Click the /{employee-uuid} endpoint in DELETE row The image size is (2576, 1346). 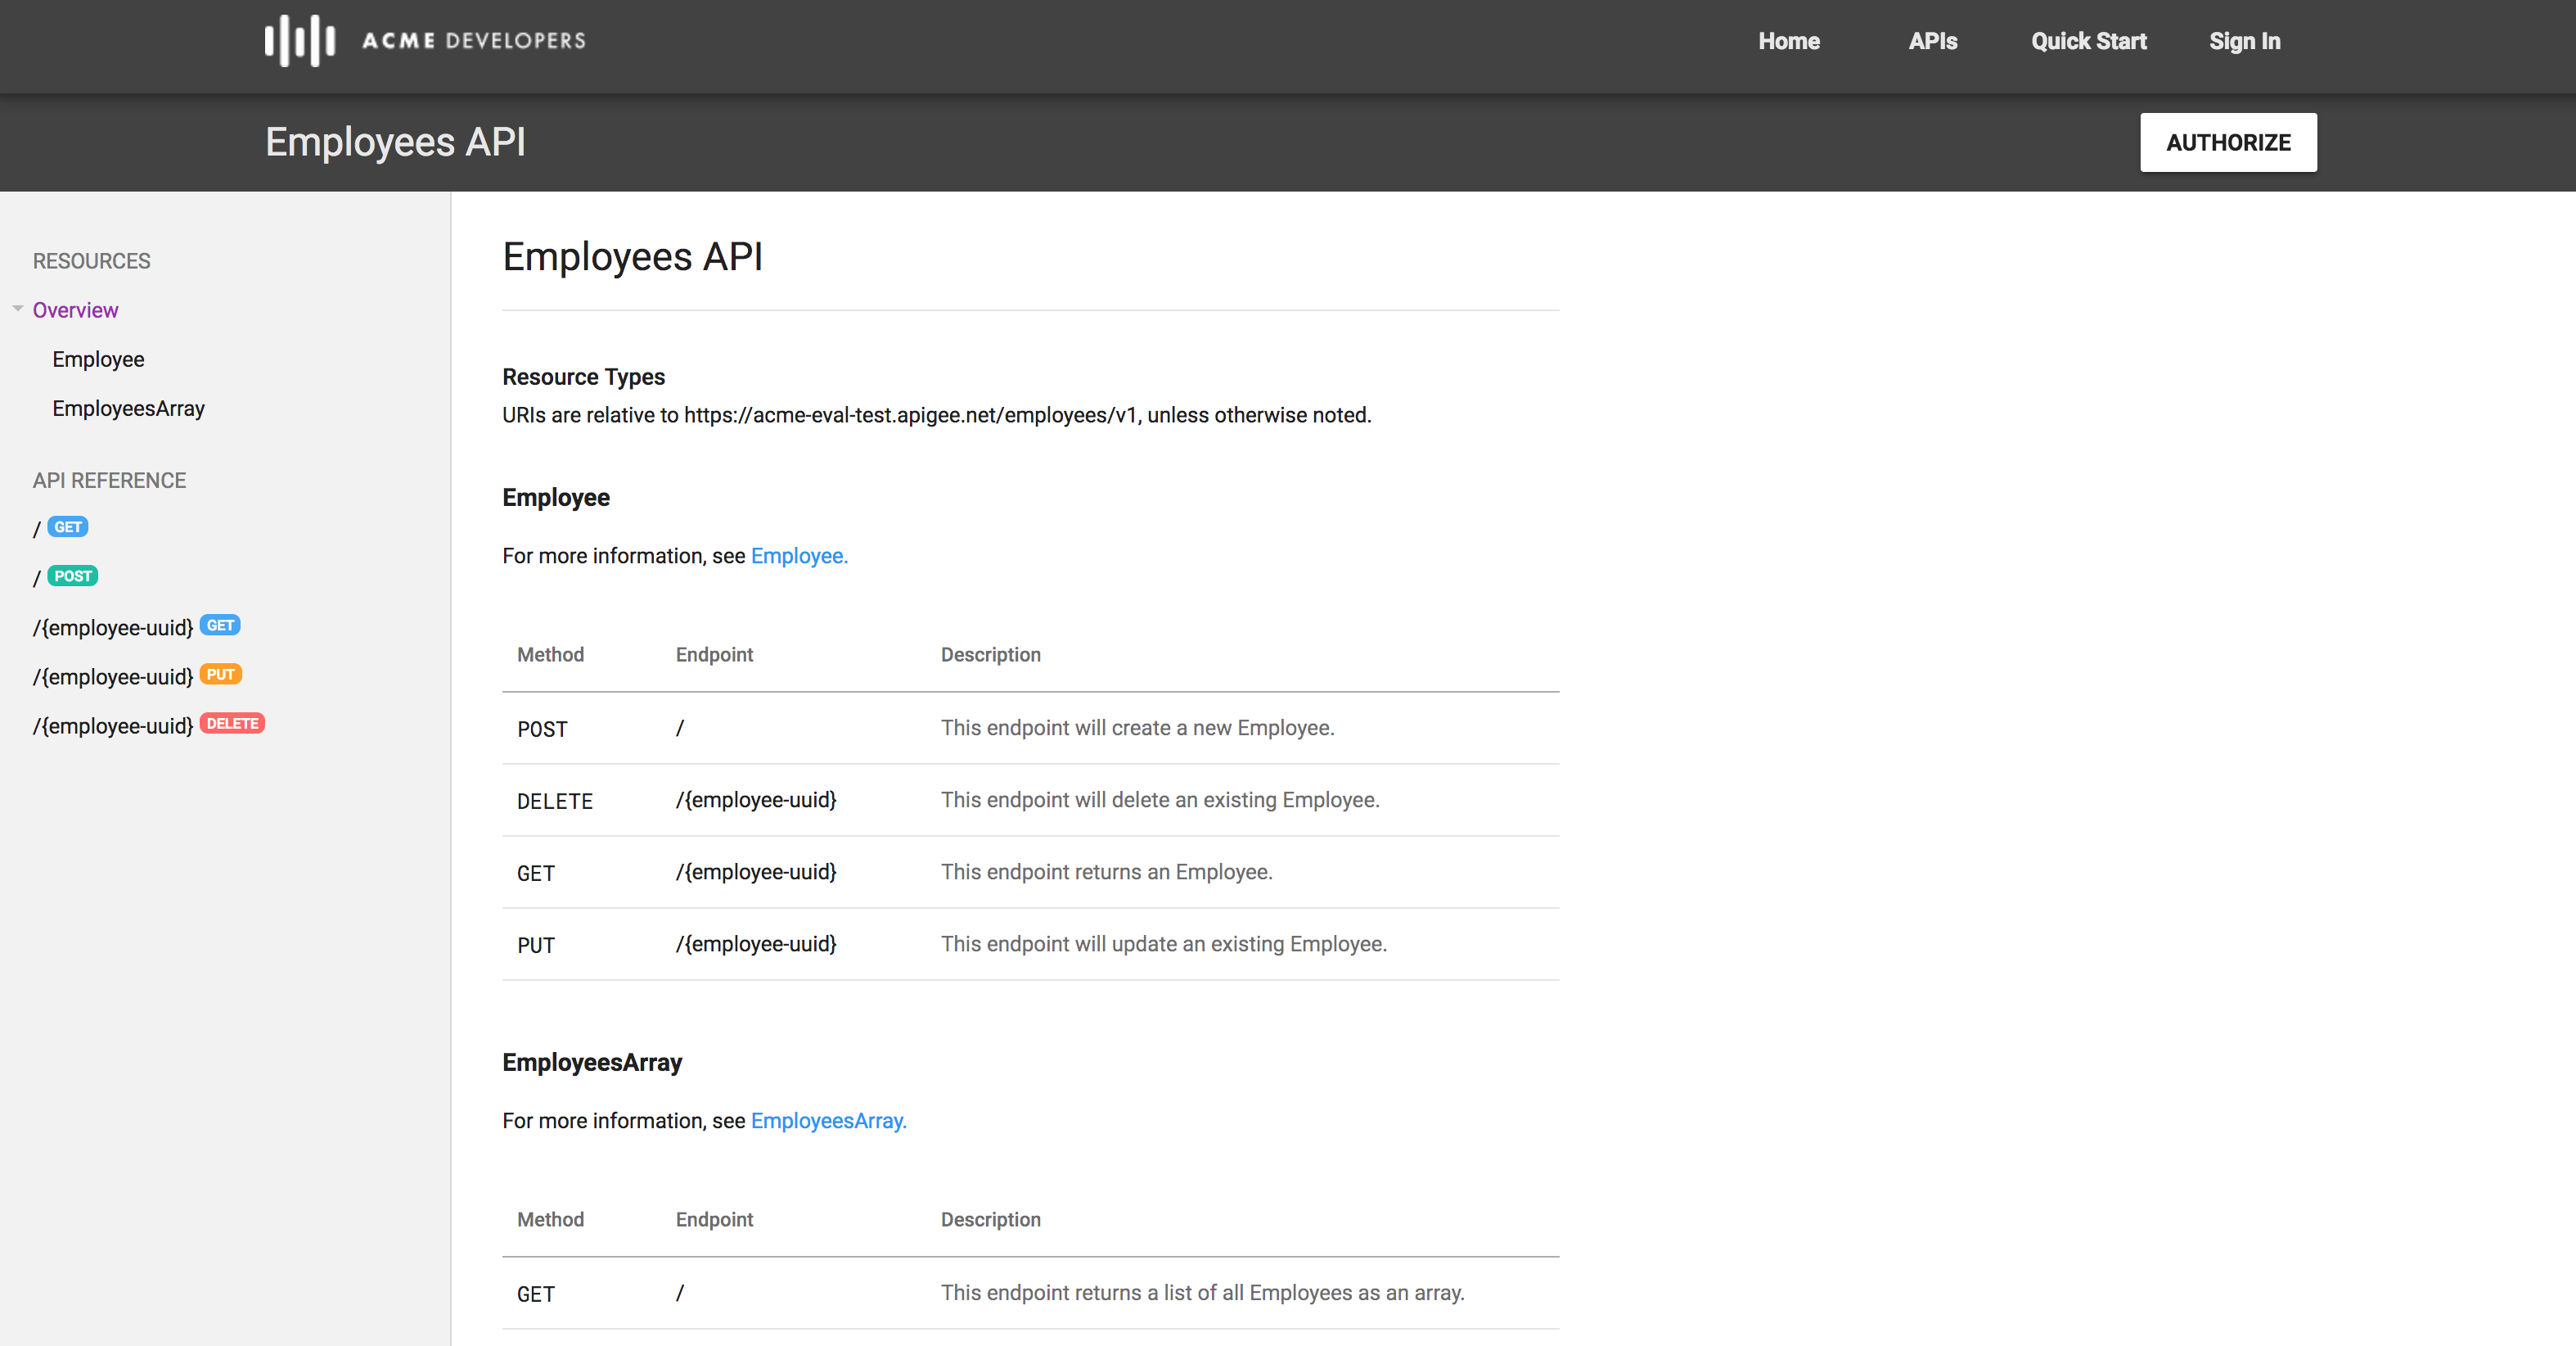[x=756, y=800]
